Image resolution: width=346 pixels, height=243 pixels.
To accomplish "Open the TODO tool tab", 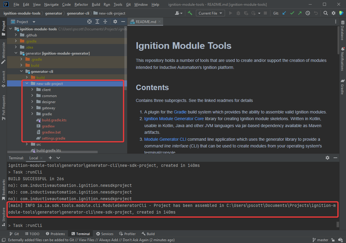I will (x=32, y=234).
